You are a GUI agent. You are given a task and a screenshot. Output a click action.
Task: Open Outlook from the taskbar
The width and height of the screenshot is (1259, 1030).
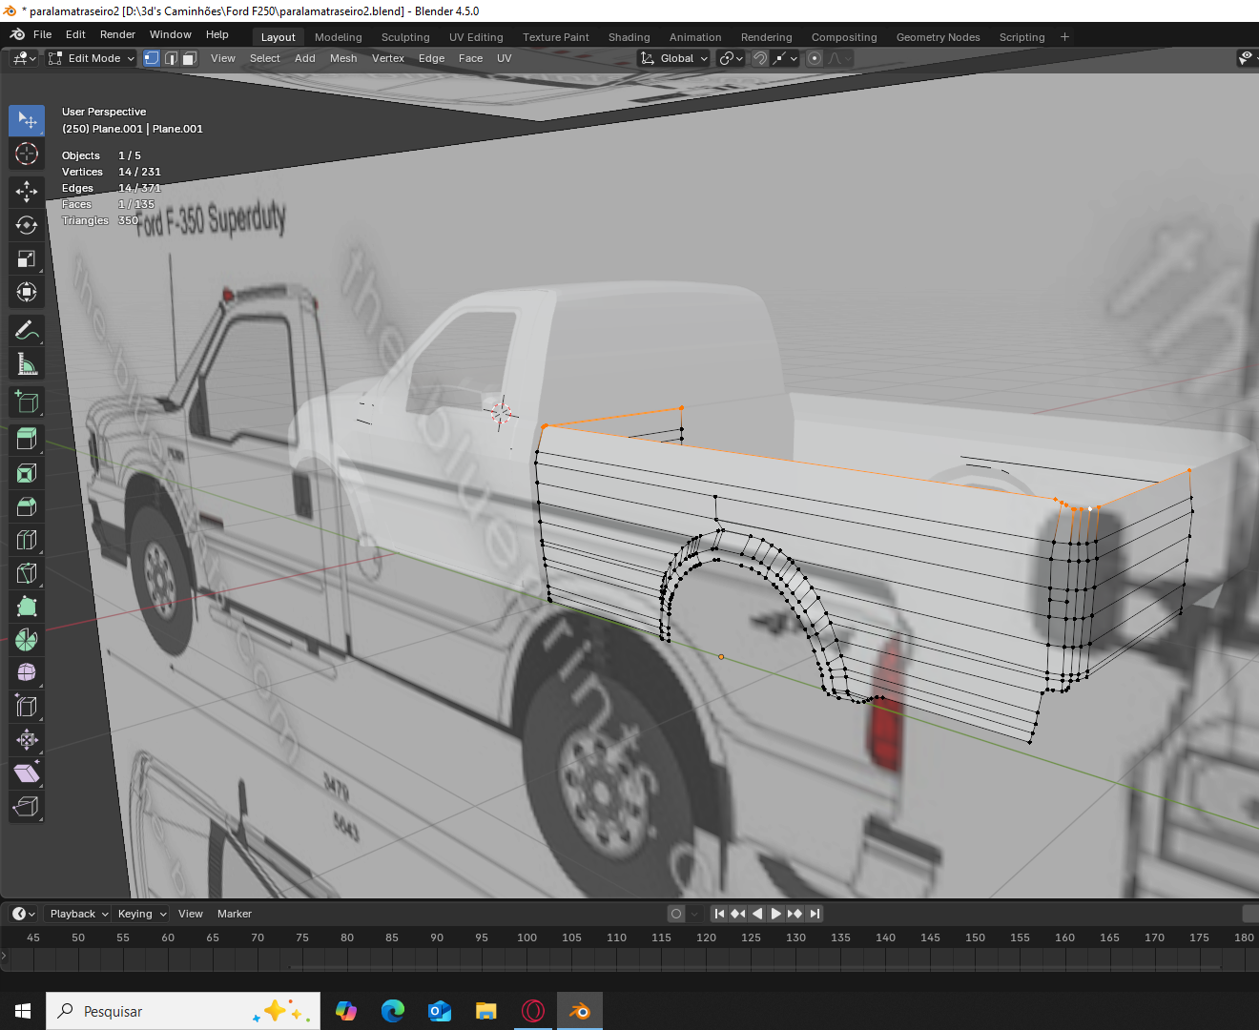439,1011
